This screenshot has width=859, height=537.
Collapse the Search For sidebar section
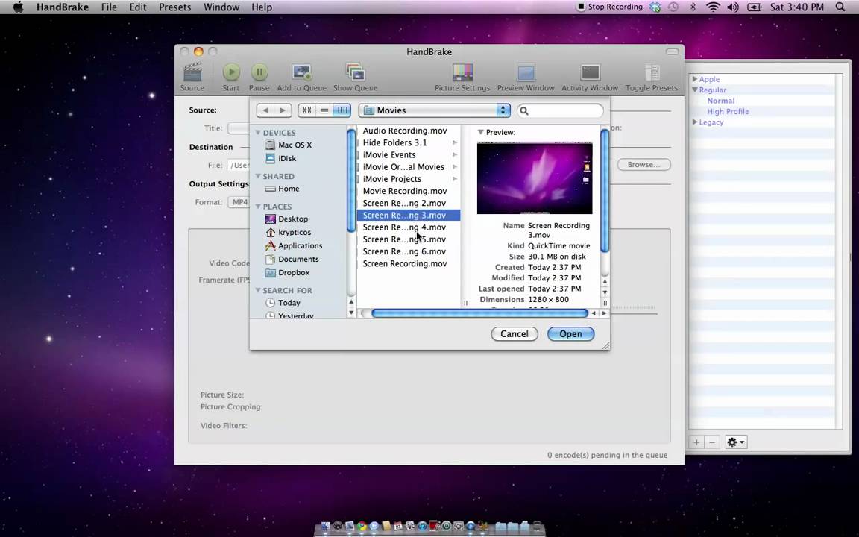[x=258, y=290]
